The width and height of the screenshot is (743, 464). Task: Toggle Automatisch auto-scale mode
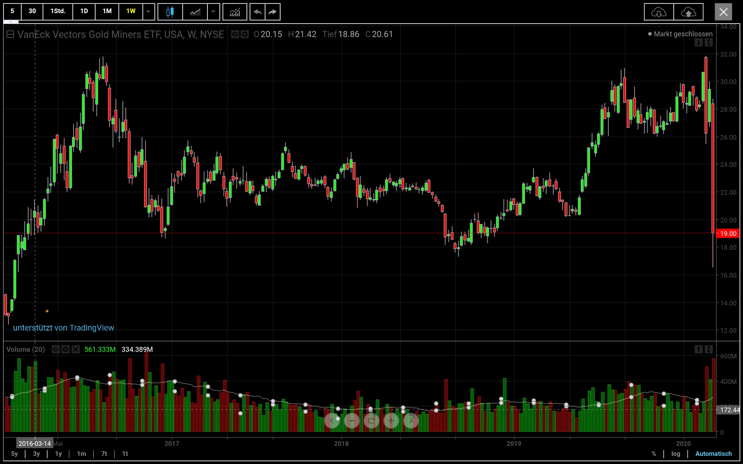714,454
